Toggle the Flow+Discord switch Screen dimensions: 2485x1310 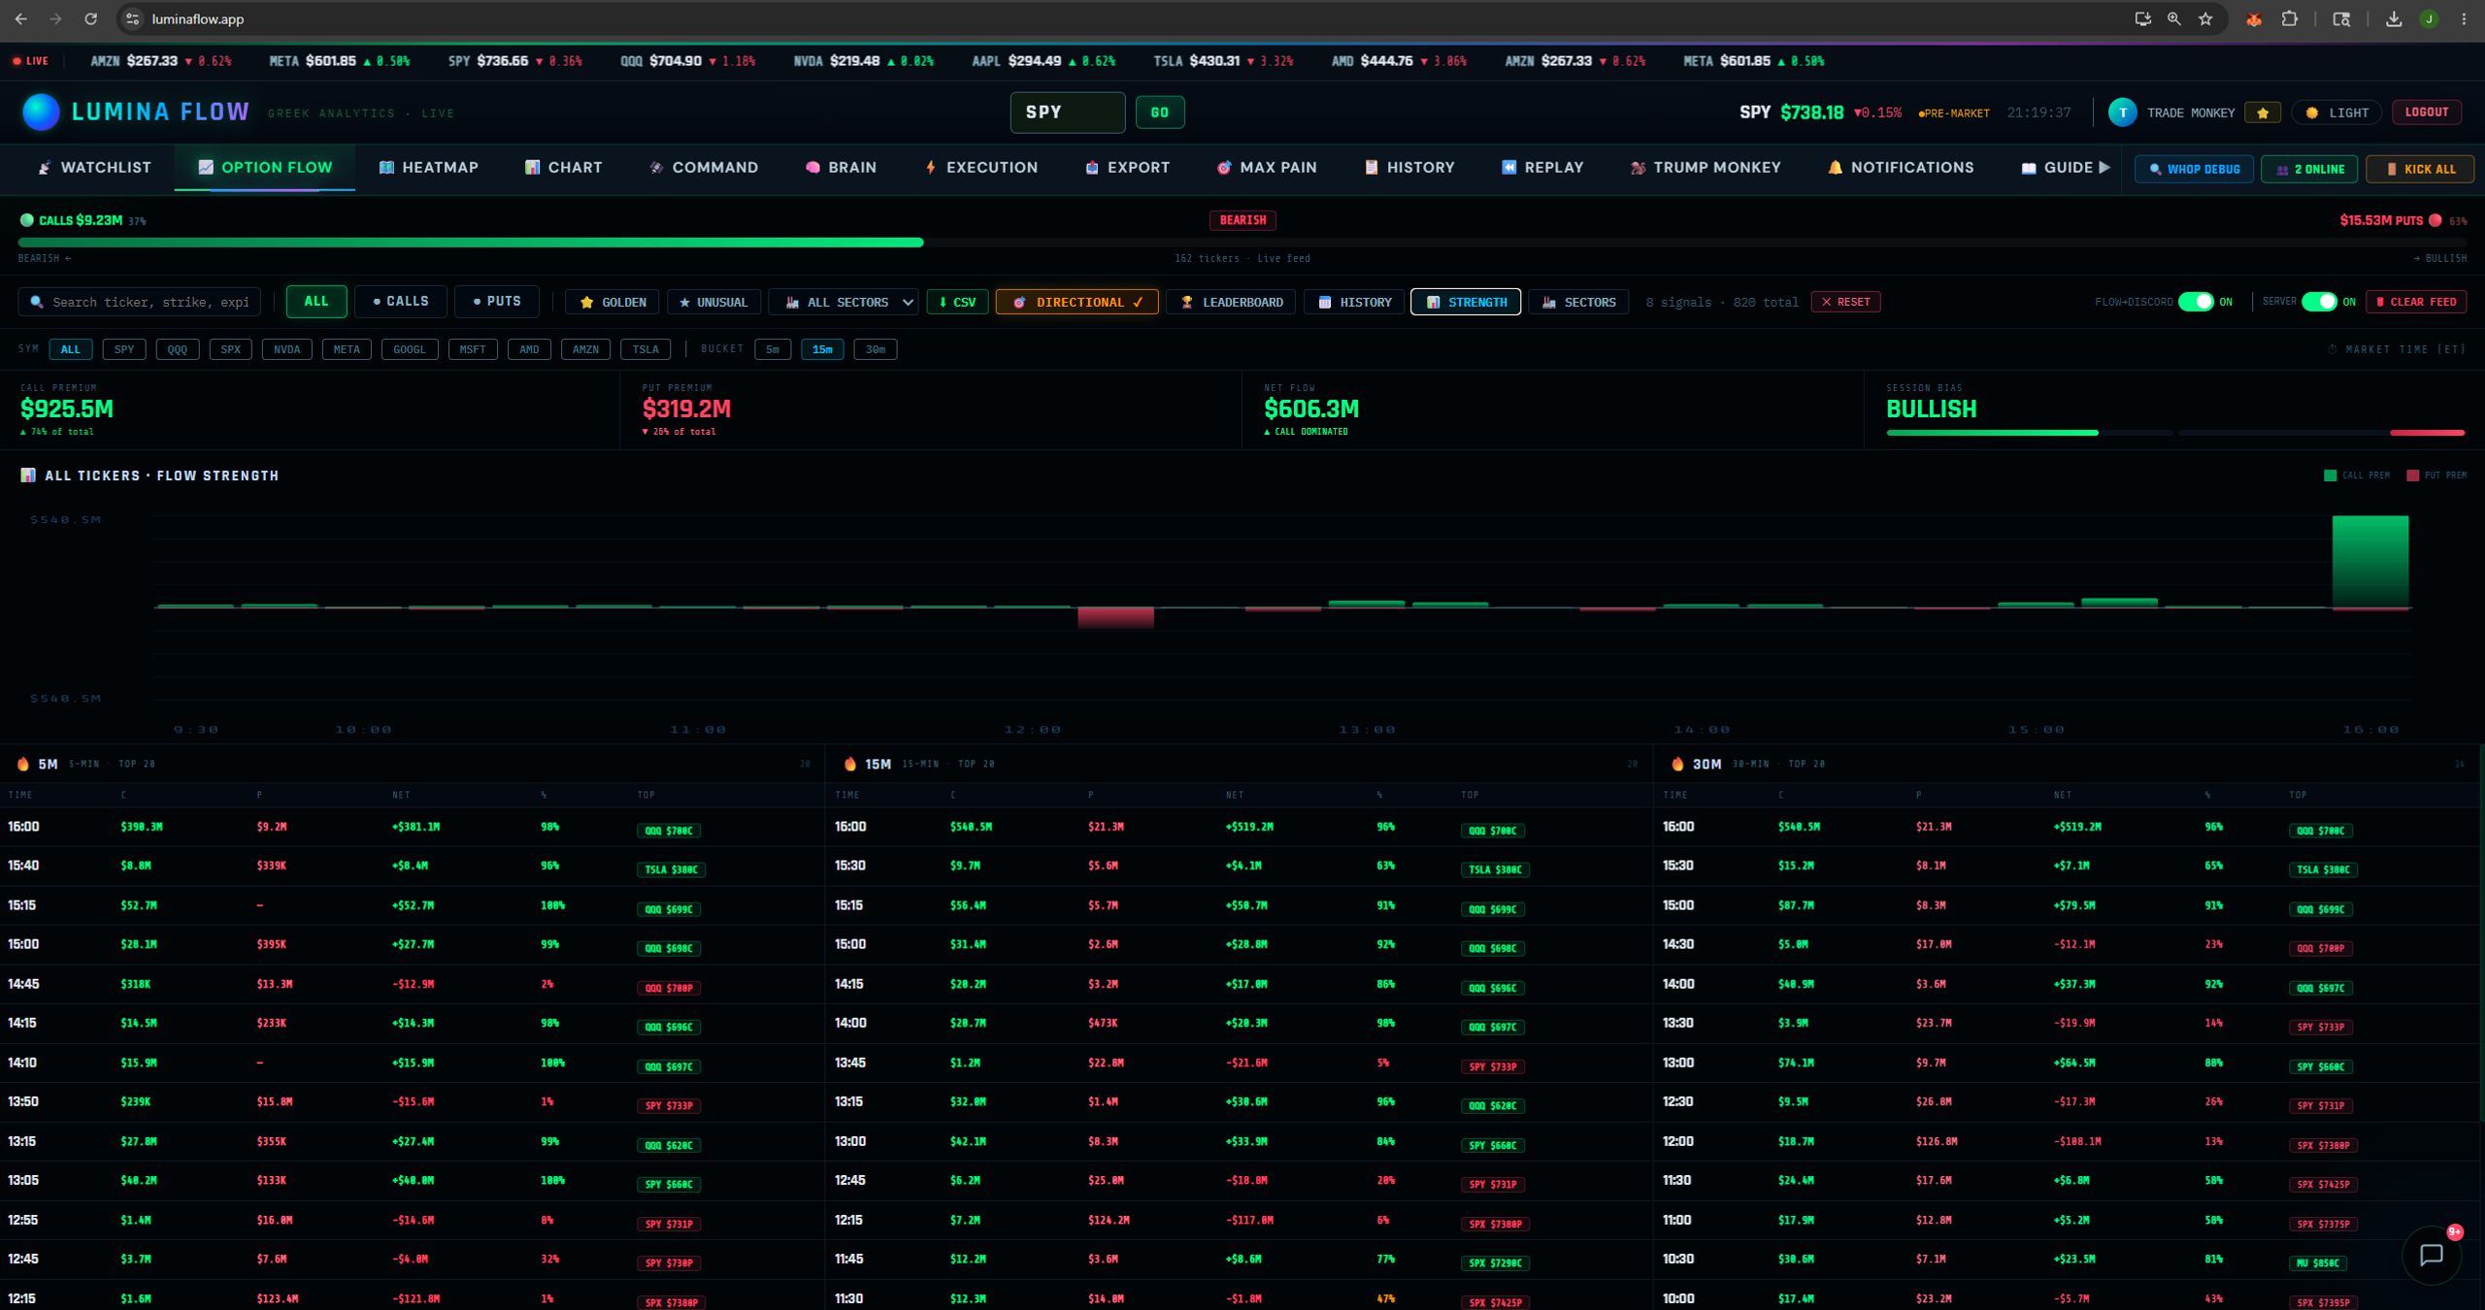click(2196, 302)
